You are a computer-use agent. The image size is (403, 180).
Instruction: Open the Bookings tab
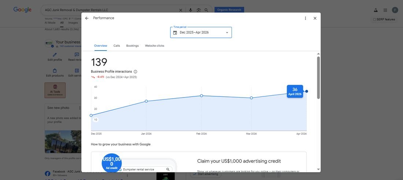[x=132, y=46]
